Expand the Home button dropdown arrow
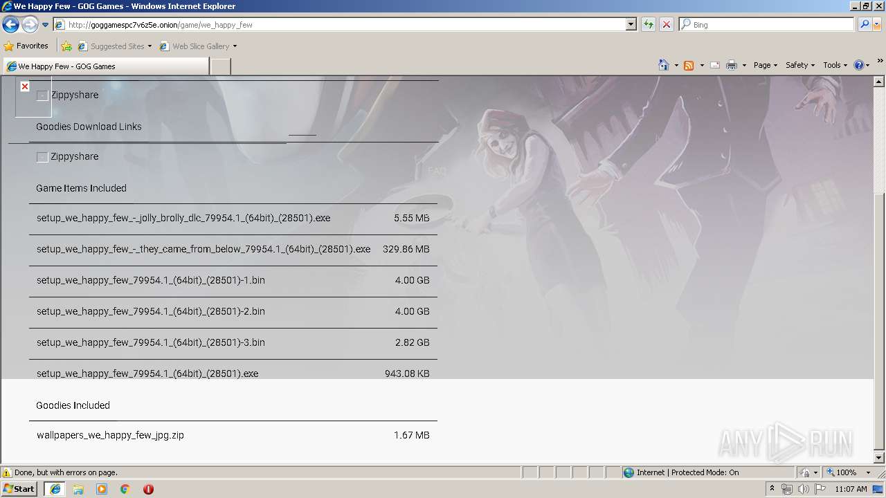The image size is (886, 498). pos(676,65)
